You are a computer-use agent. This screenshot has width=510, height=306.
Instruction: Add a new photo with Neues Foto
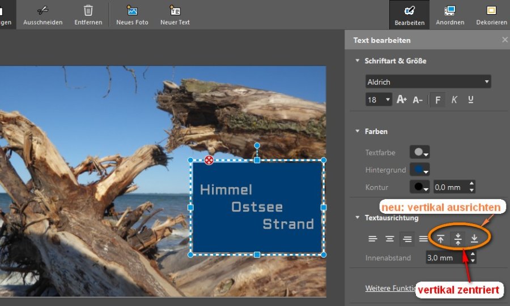pos(132,10)
